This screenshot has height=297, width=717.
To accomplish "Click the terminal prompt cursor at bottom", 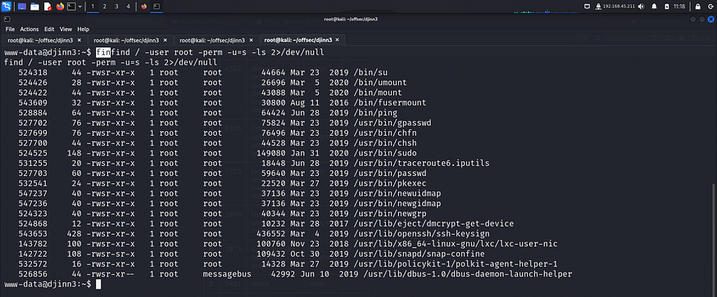I will click(x=98, y=284).
